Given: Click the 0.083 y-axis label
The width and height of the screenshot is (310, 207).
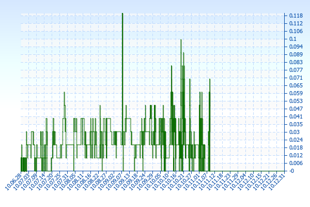Looking at the screenshot, I should point(296,62).
